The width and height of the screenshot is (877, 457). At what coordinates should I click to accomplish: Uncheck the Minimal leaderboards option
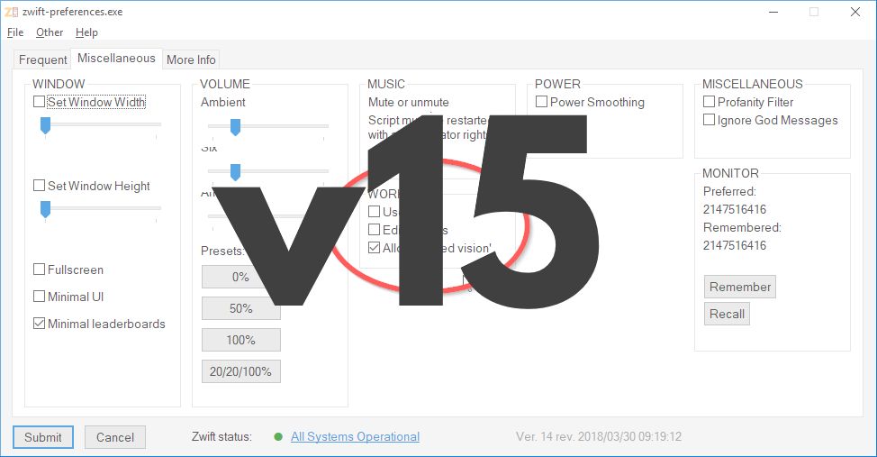[39, 324]
